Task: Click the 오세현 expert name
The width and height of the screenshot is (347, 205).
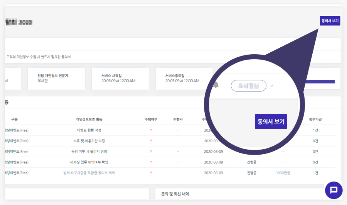Action: click(42, 81)
